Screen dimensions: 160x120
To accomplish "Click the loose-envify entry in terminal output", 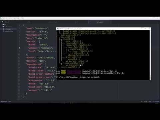I will click(x=74, y=63).
